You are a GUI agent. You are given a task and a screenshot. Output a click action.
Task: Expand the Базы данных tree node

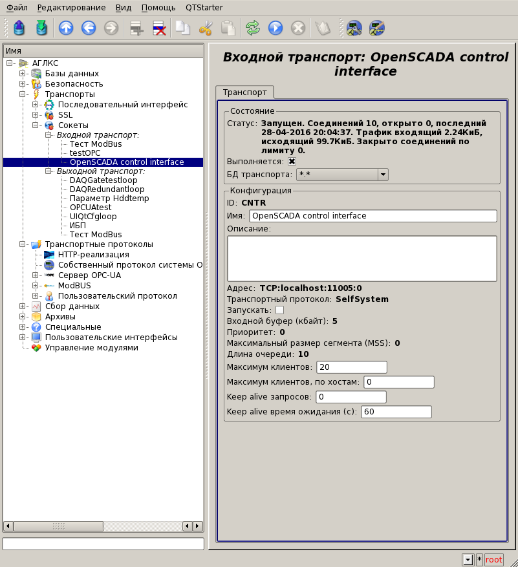point(23,74)
